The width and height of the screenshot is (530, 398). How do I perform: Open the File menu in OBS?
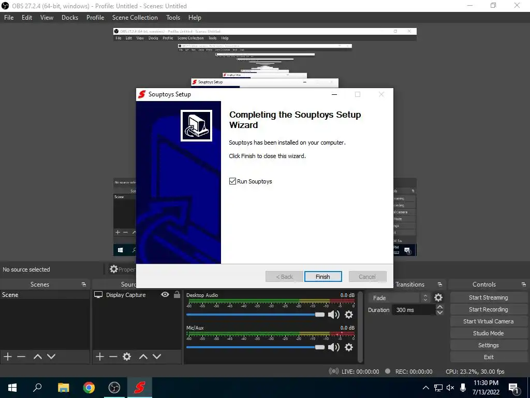coord(9,18)
